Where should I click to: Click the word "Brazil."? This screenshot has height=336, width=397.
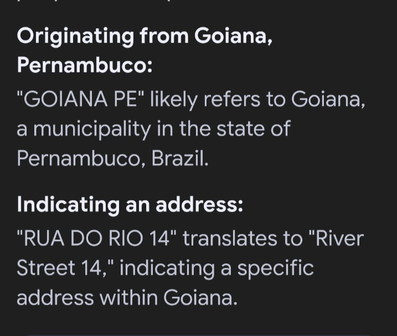click(x=180, y=159)
